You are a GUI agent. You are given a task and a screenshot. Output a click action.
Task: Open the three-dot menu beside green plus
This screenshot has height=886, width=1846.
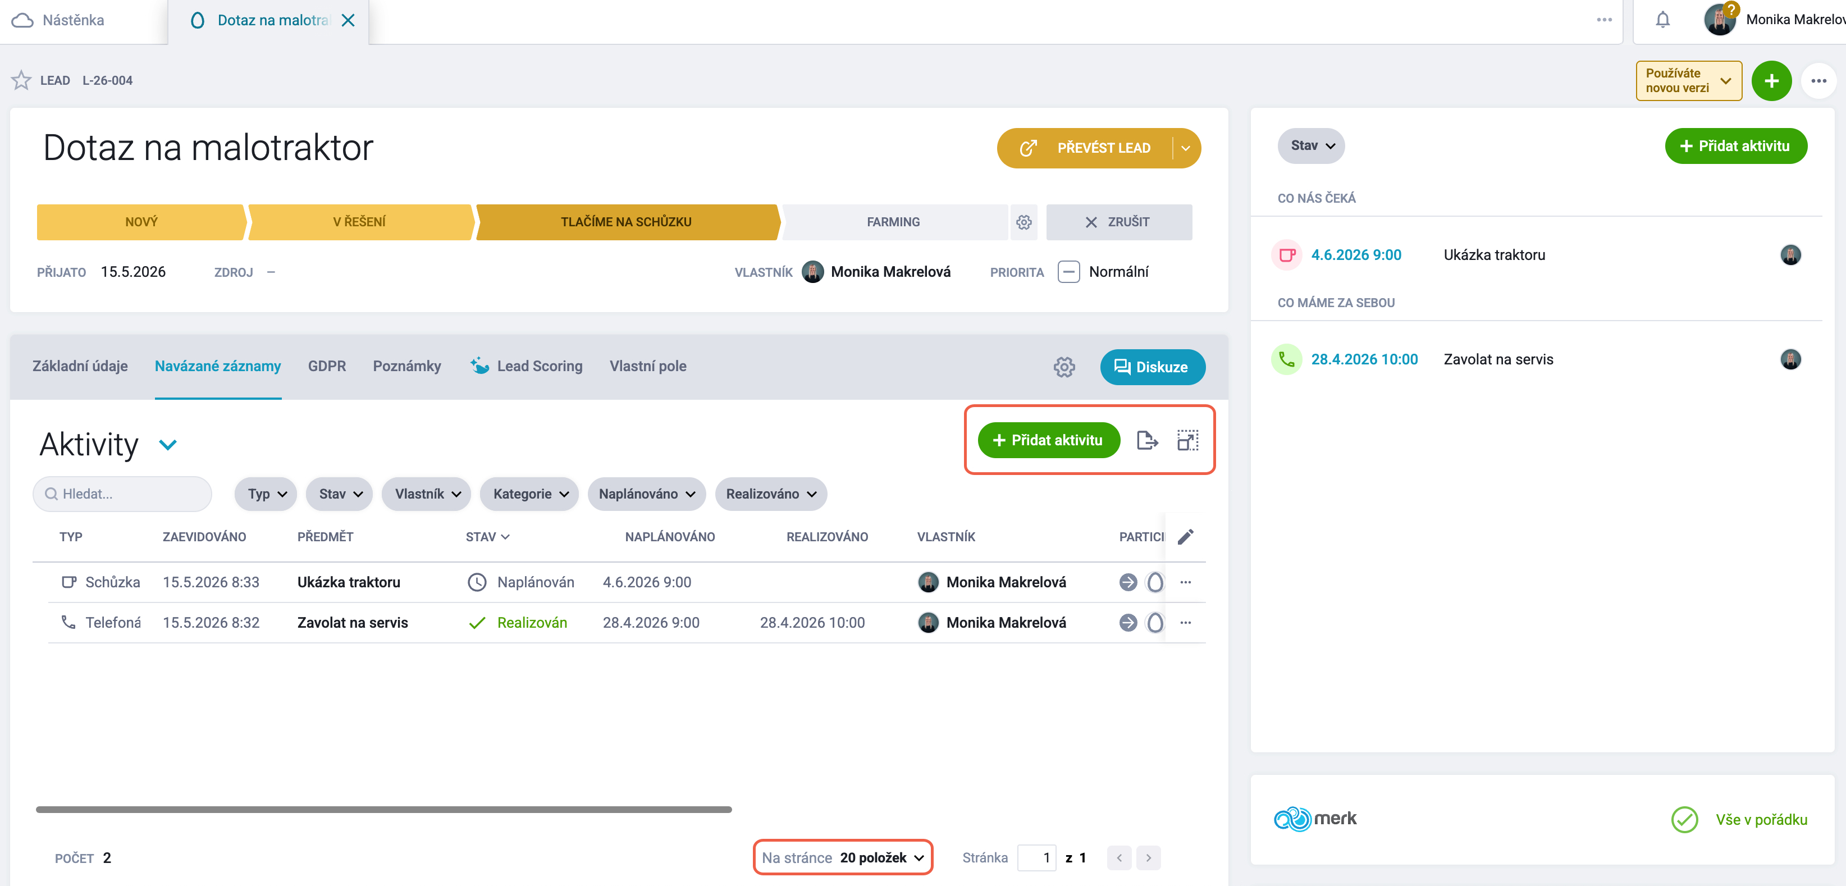[x=1818, y=81]
